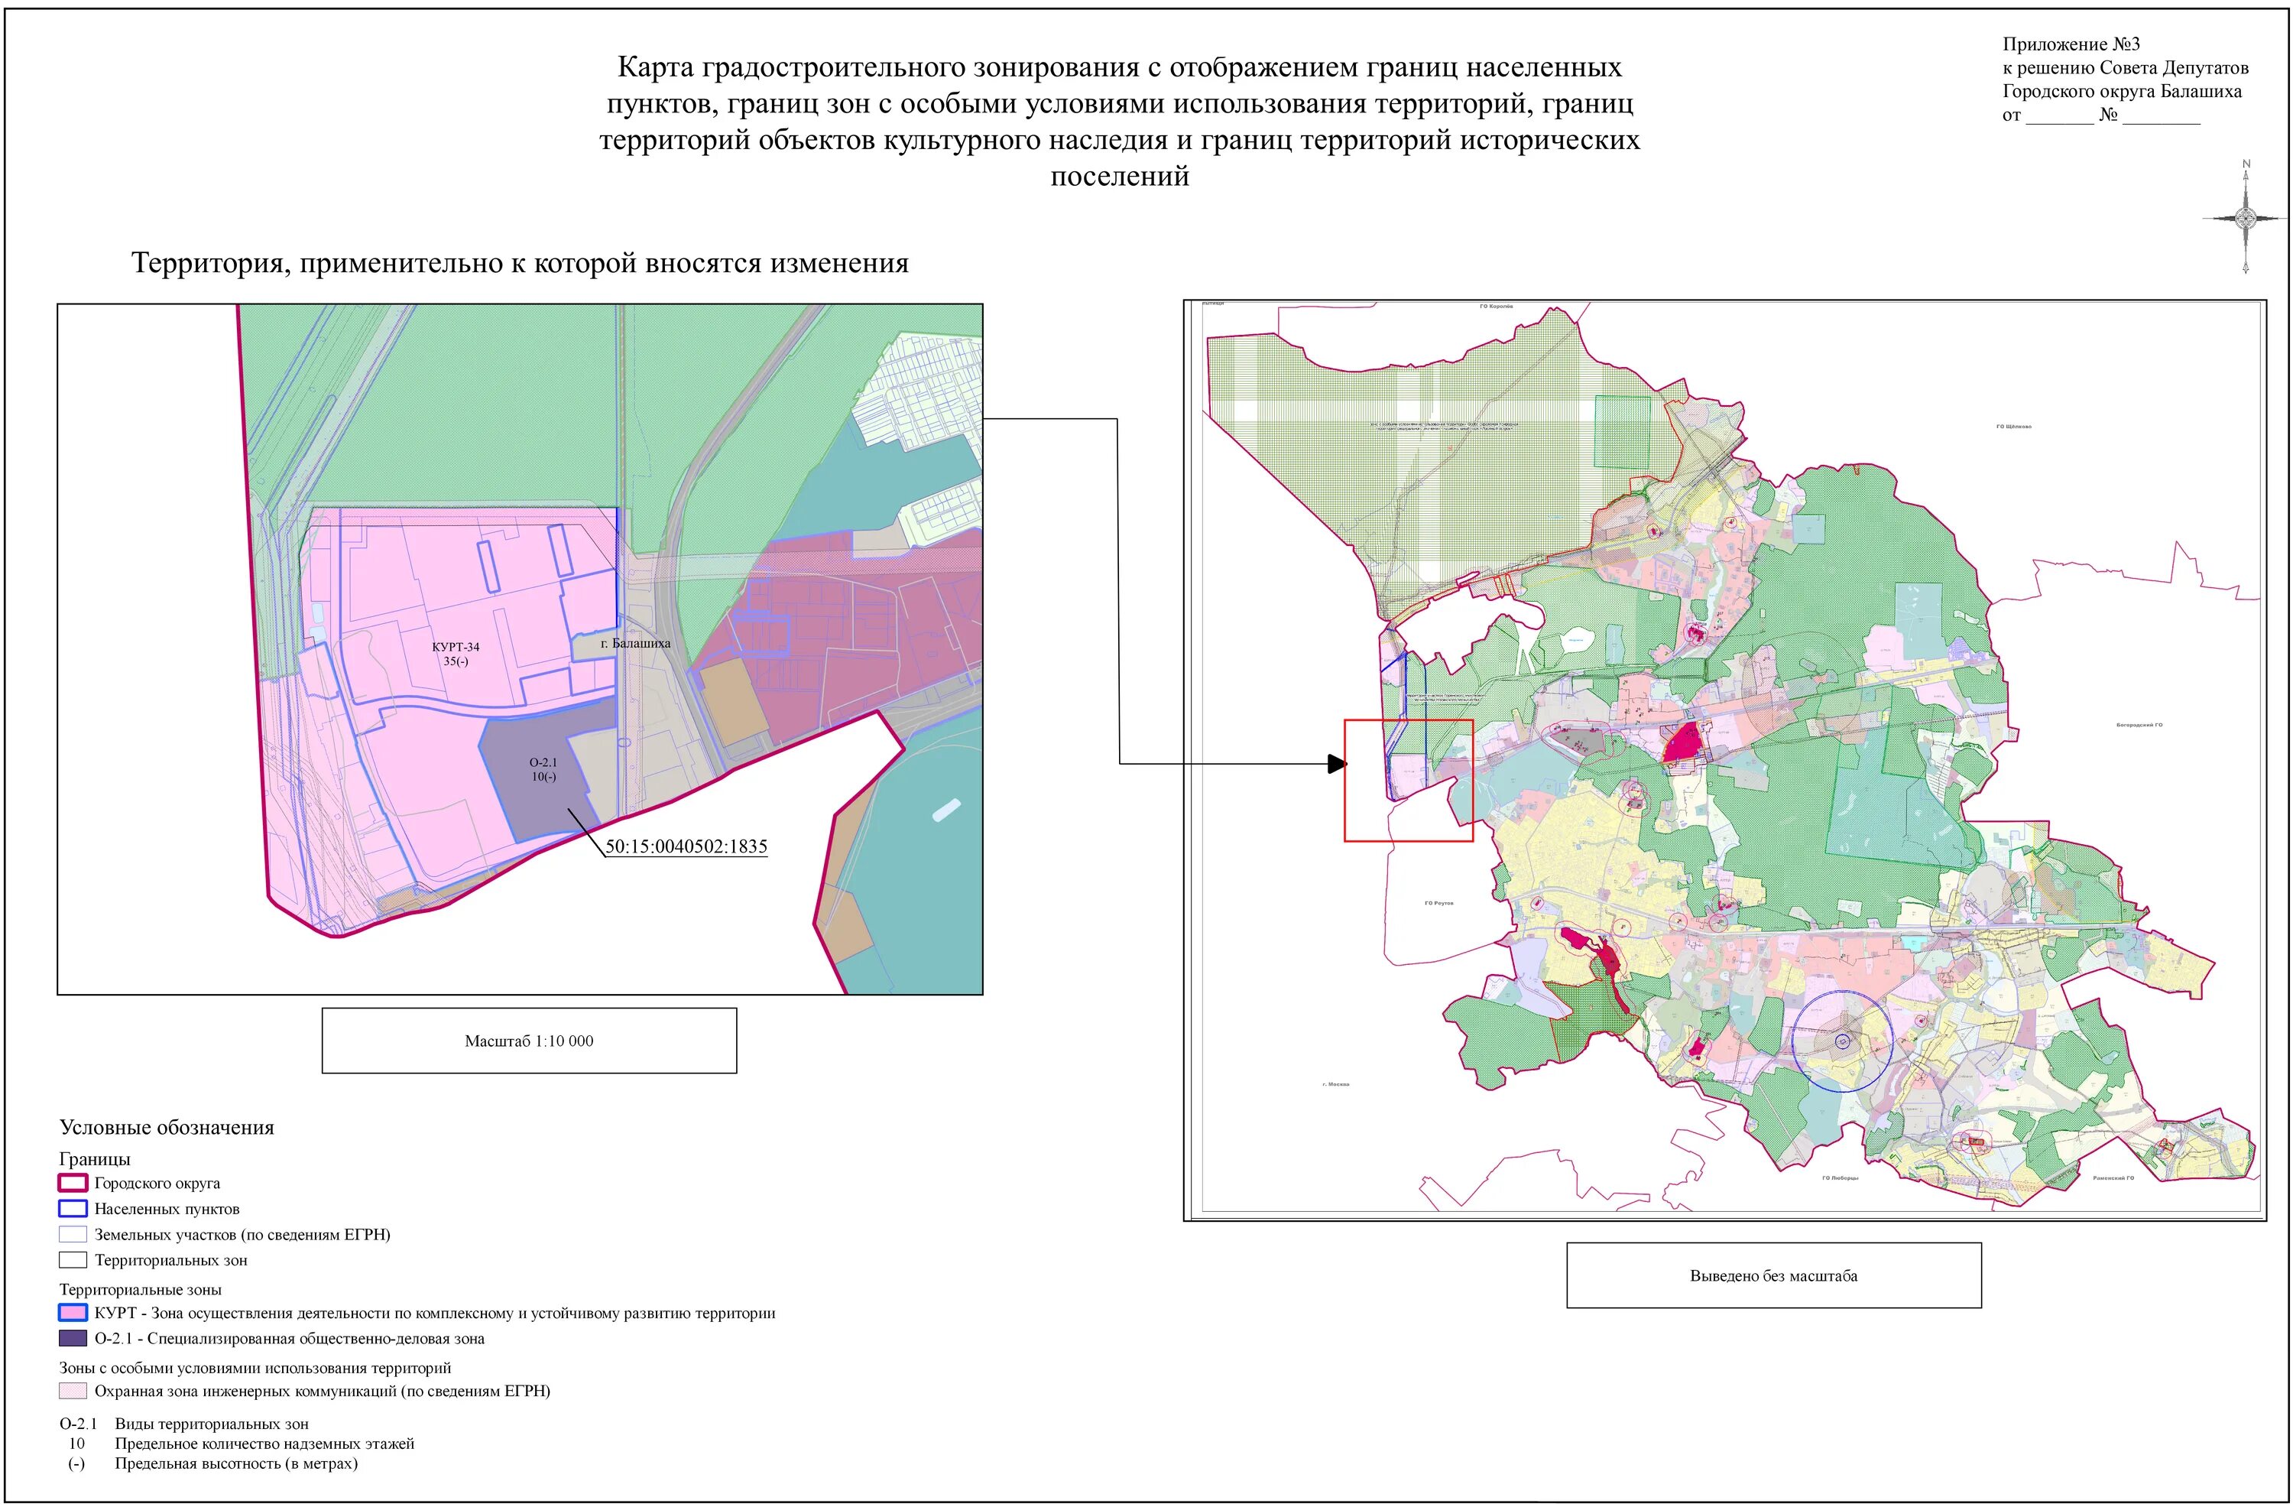
Task: Click the Масштаб 1:10 000 box
Action: coord(529,1041)
